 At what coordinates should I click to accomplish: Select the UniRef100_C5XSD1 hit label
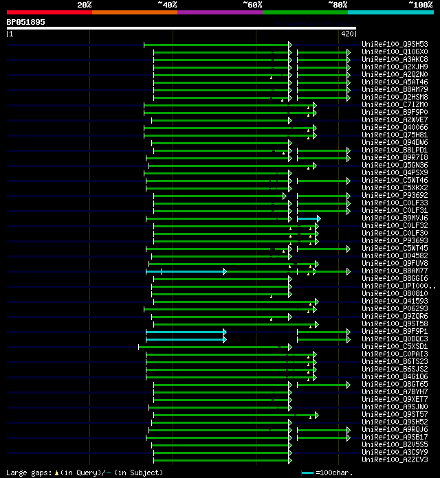click(x=395, y=347)
